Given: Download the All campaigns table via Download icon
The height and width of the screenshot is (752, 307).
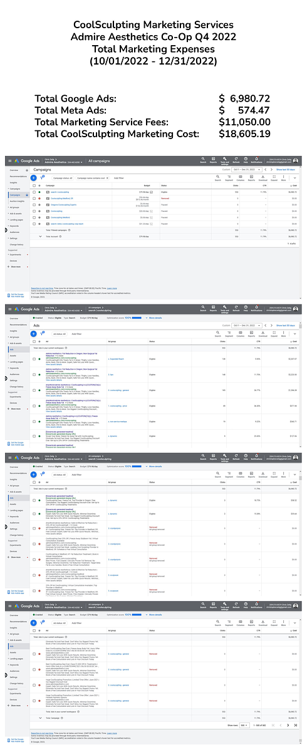Looking at the screenshot, I should point(263,177).
